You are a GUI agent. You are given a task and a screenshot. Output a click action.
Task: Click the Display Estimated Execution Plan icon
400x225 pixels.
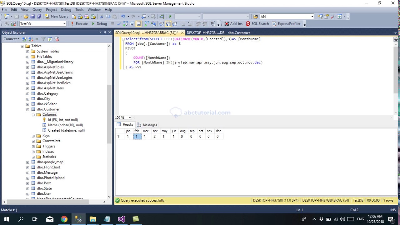126,24
